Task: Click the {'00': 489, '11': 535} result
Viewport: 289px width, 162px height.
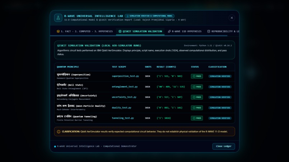Action: tap(171, 87)
